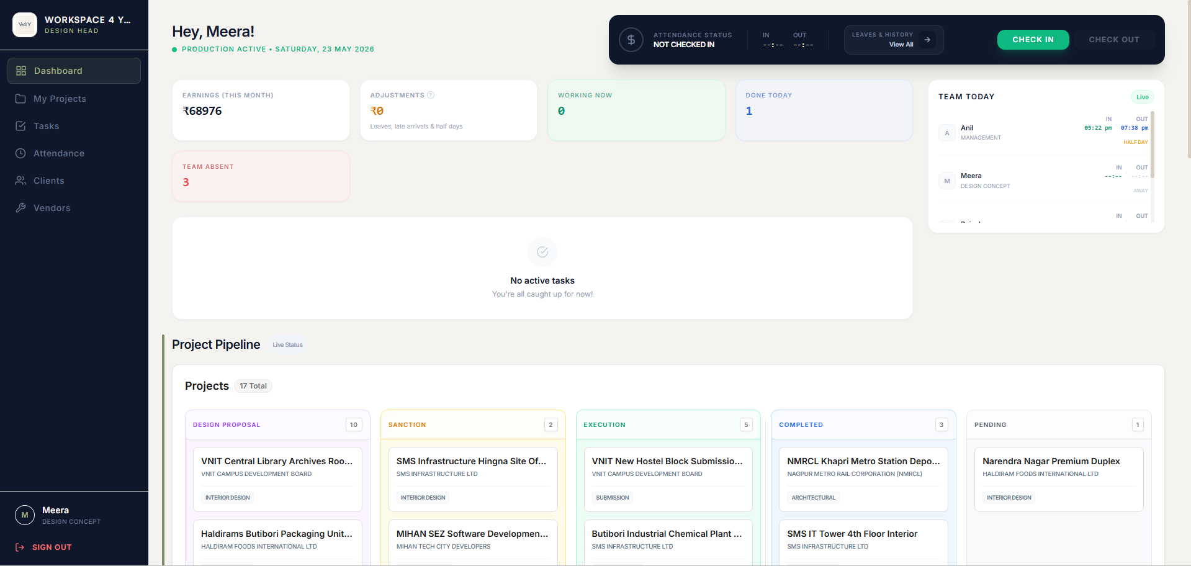1191x566 pixels.
Task: Navigate to Clients
Action: pos(74,181)
